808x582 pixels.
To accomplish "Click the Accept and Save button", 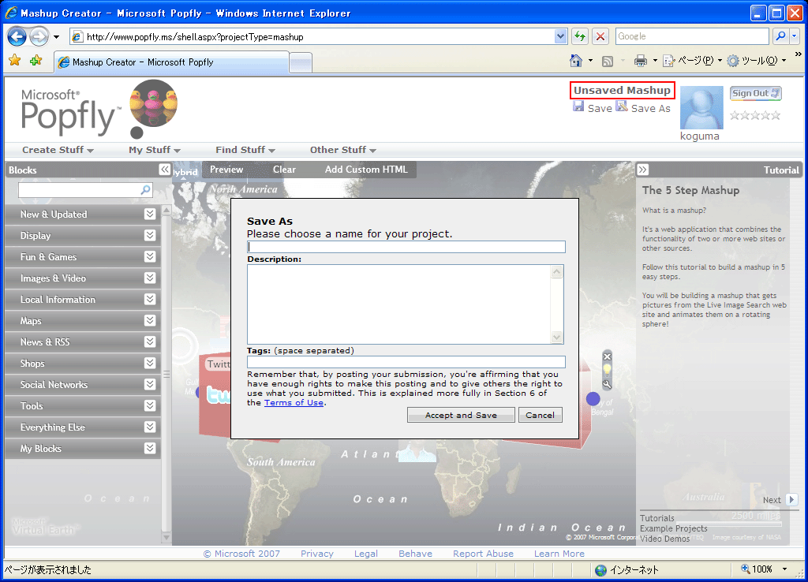I will point(461,415).
